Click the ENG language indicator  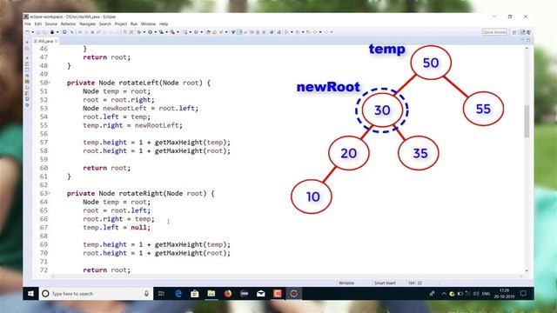coord(487,294)
